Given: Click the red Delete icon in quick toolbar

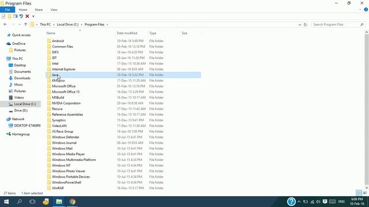Looking at the screenshot, I should (27, 16).
